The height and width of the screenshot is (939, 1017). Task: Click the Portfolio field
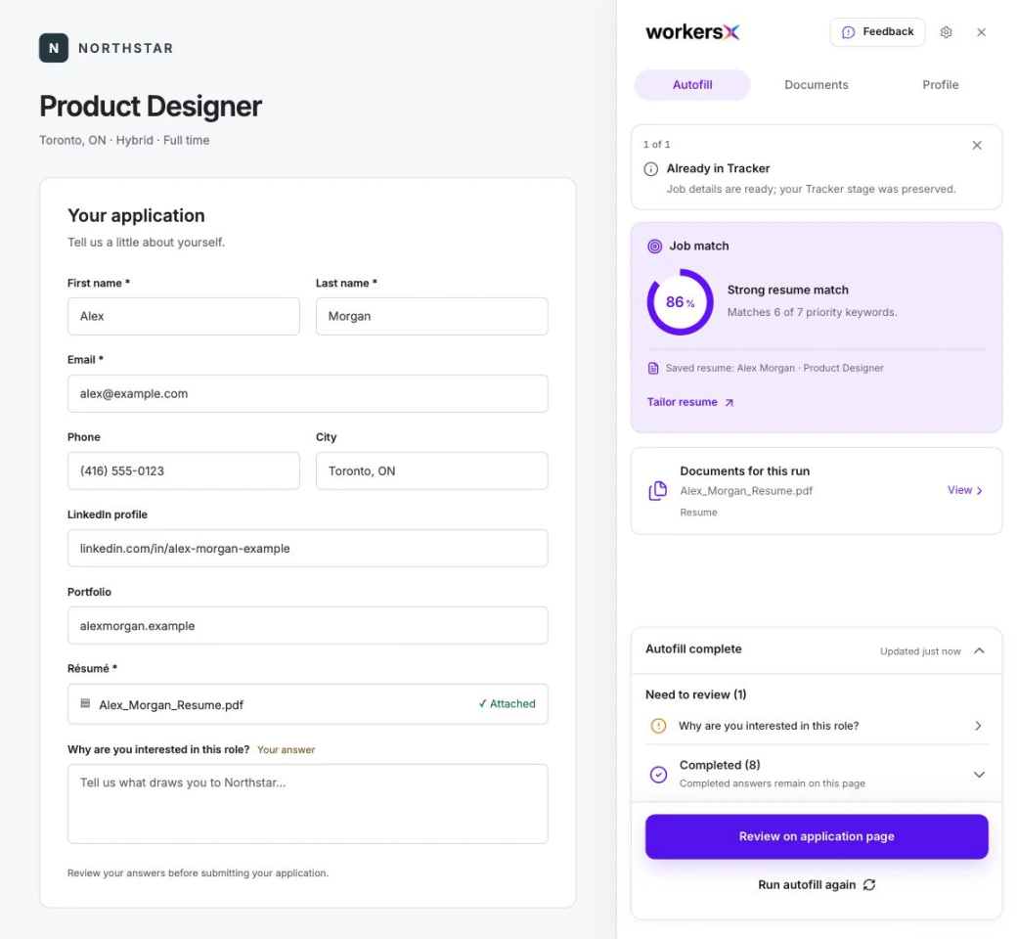coord(307,626)
